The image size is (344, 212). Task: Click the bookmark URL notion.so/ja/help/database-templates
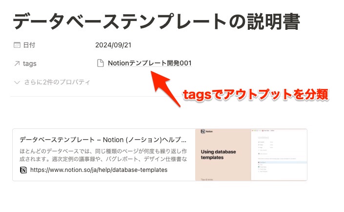(99, 170)
